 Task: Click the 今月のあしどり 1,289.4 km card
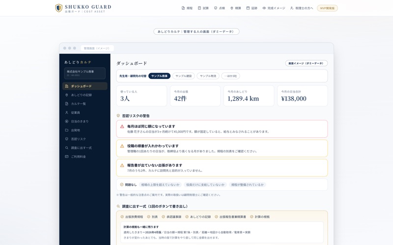pyautogui.click(x=249, y=96)
